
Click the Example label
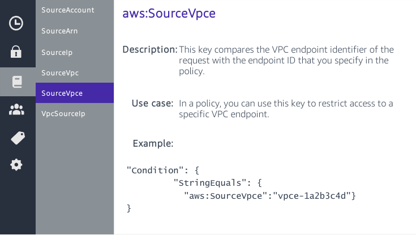pos(153,143)
